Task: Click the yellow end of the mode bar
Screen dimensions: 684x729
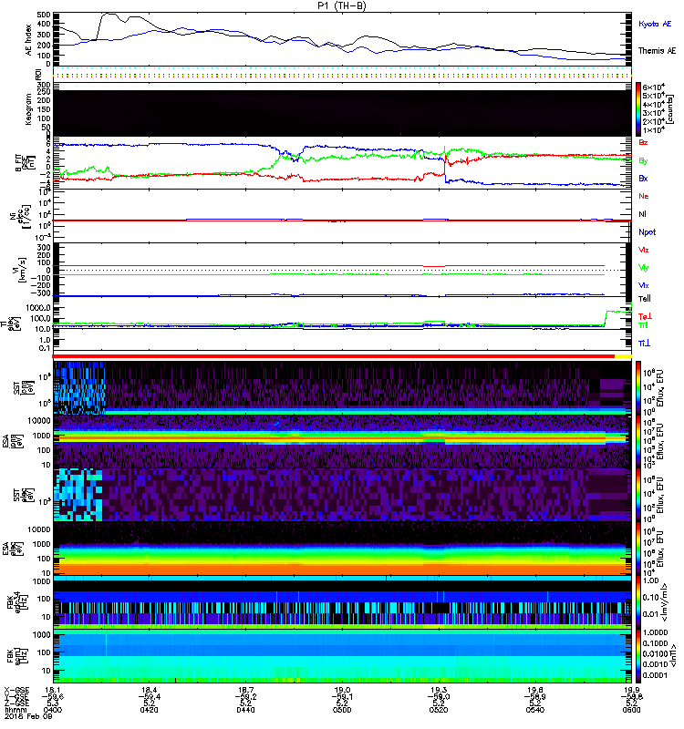Action: click(x=623, y=356)
